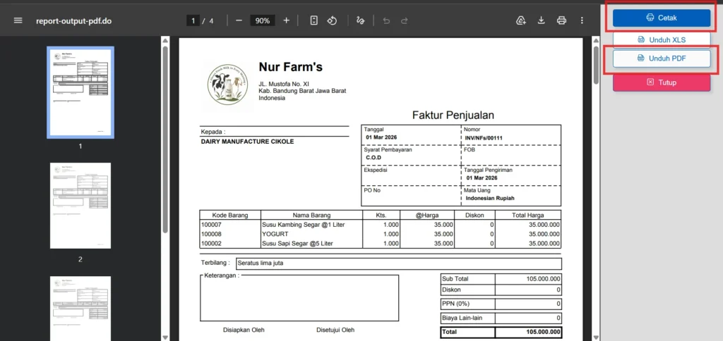The width and height of the screenshot is (723, 341).
Task: Click the 90% zoom level field
Action: [263, 20]
